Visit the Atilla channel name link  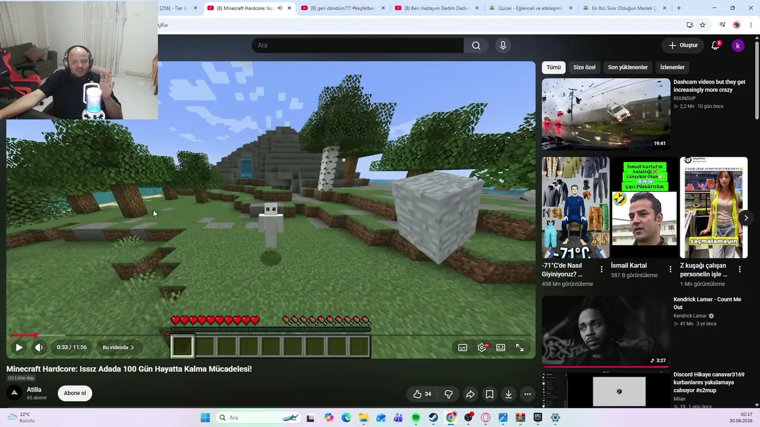pyautogui.click(x=34, y=390)
